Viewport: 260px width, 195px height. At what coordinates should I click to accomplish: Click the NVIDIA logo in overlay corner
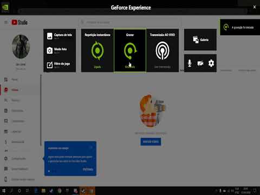click(x=5, y=8)
